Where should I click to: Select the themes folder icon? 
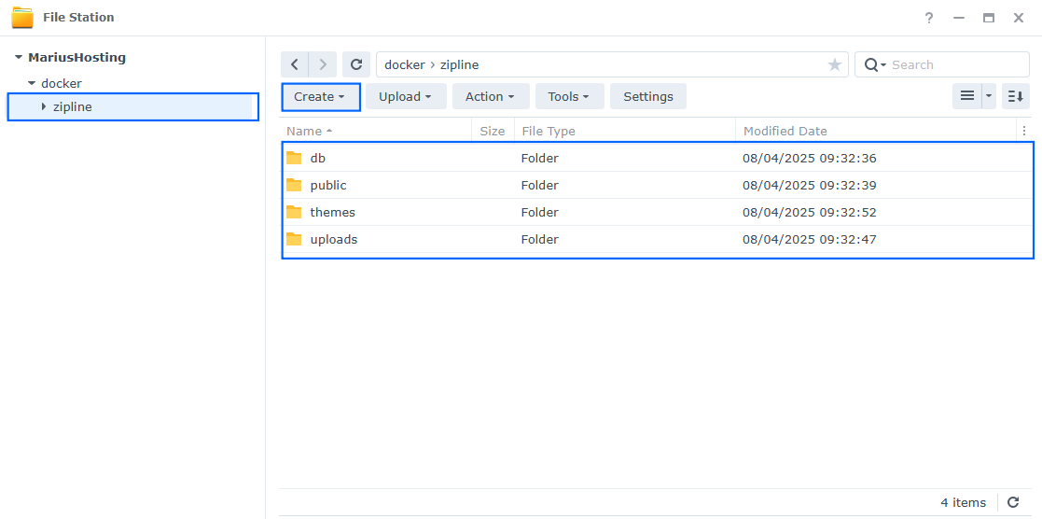294,212
